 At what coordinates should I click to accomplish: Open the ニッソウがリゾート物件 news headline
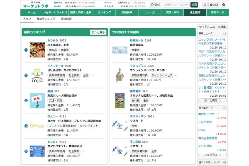coord(212,41)
